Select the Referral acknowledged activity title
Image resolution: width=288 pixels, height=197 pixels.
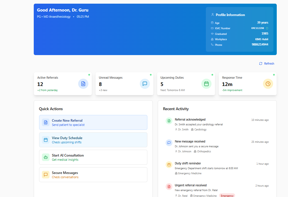[190, 119]
